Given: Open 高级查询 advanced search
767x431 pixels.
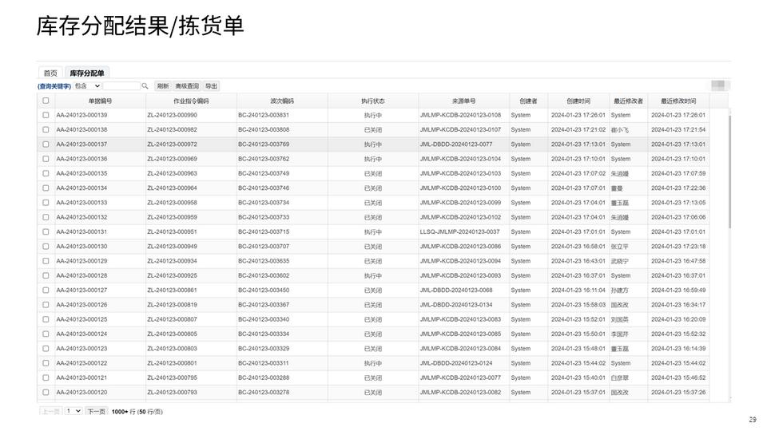Looking at the screenshot, I should tap(187, 86).
